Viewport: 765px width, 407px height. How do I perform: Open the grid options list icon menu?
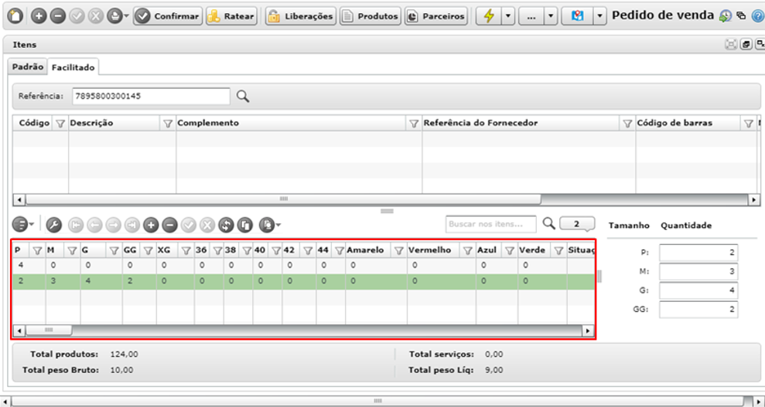point(22,225)
